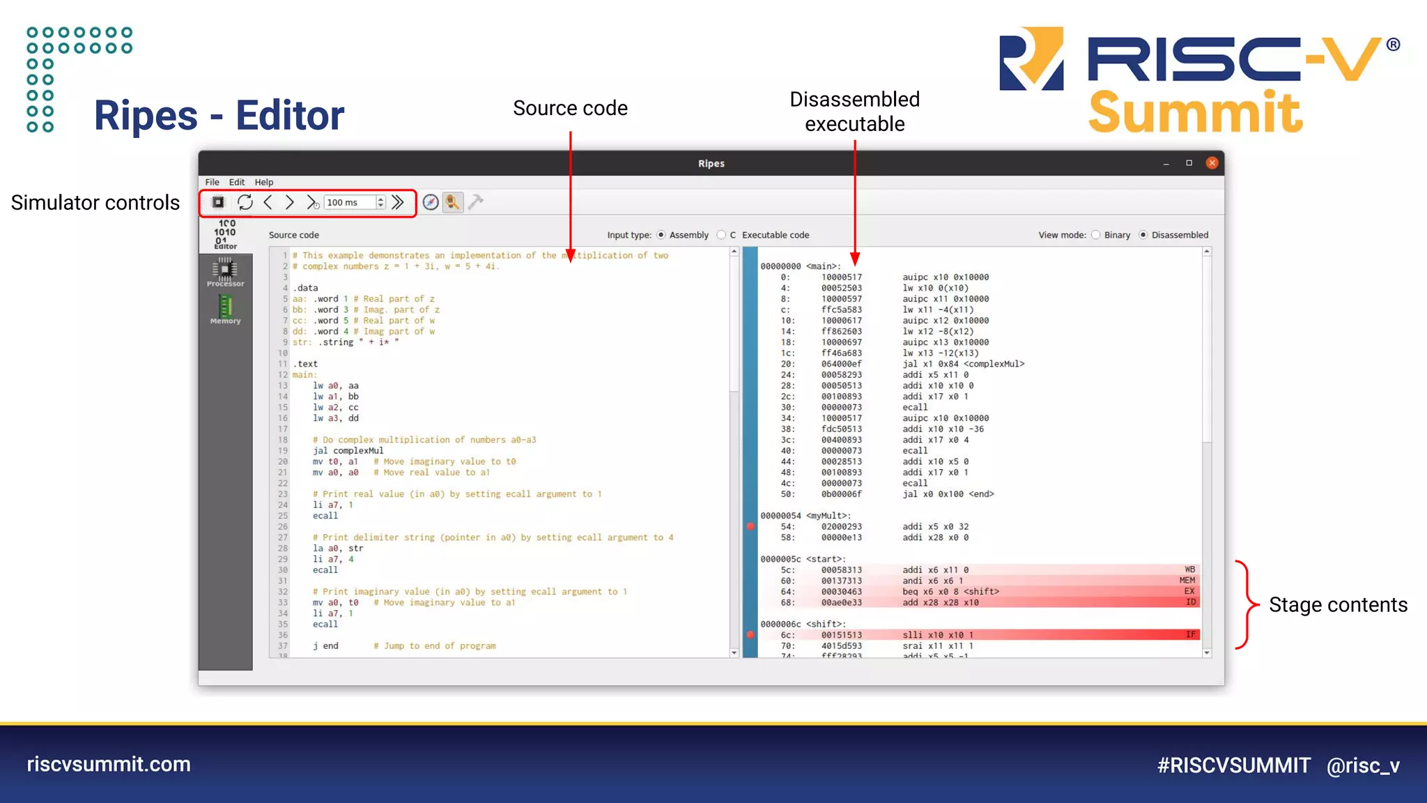Close the Ripes window

(x=1212, y=163)
